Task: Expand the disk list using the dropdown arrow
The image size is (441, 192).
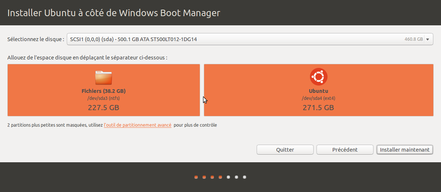Action: 428,39
